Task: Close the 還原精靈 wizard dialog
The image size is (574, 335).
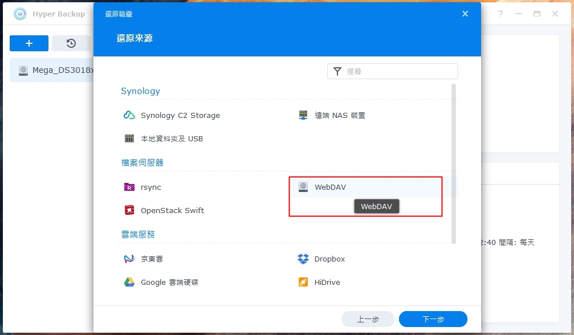Action: click(465, 14)
